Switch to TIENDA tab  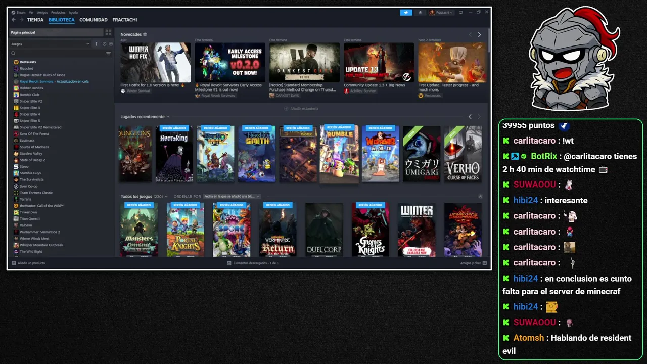click(35, 20)
